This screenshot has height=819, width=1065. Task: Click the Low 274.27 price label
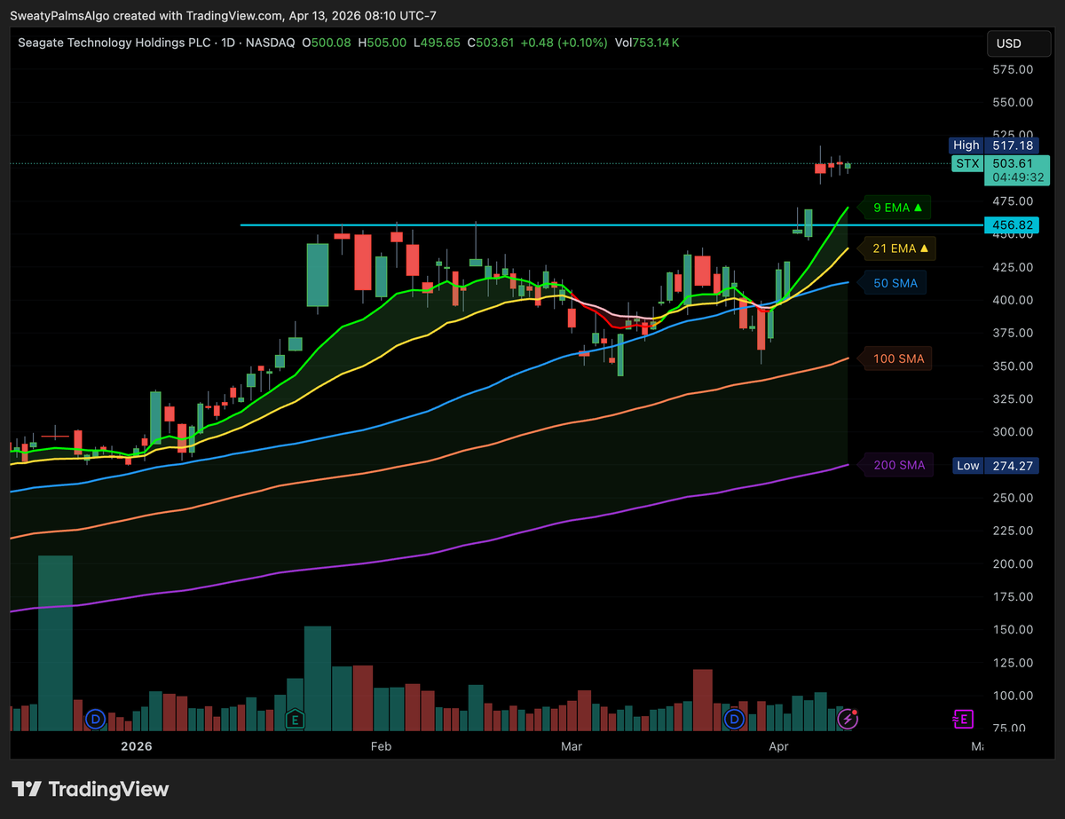click(x=995, y=465)
